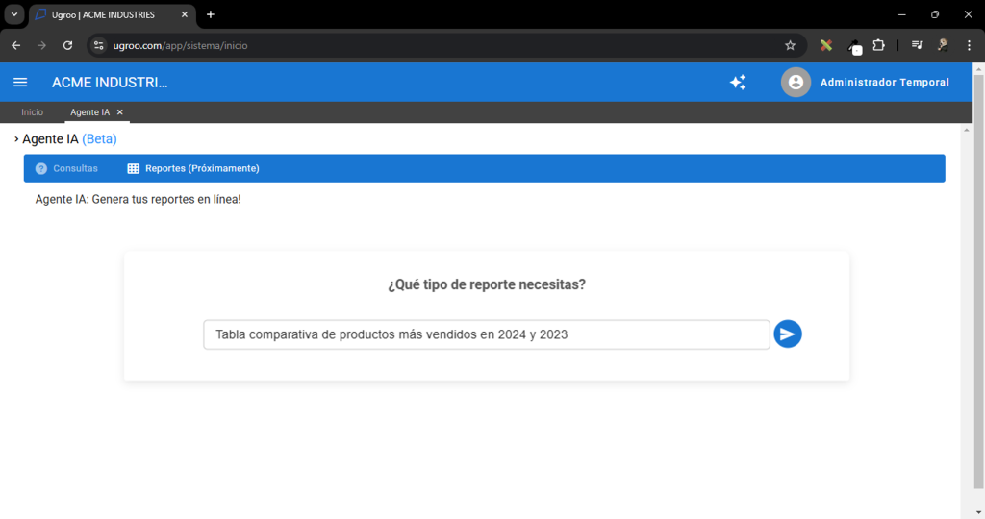Reload the page
The height and width of the screenshot is (519, 985).
click(x=67, y=45)
